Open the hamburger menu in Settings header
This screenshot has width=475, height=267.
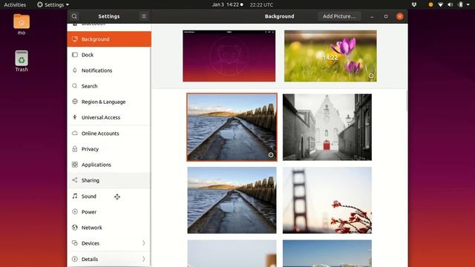[144, 16]
